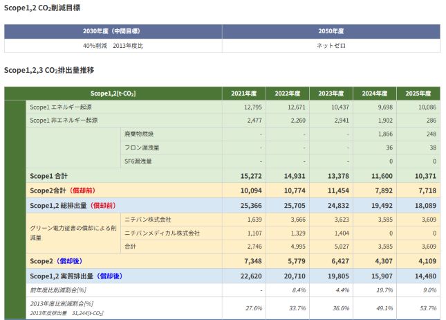Click the ニチバン株式会社 value 1,639

[x=254, y=220]
